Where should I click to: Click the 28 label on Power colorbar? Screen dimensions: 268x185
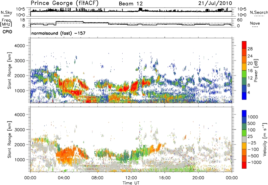pos(250,49)
